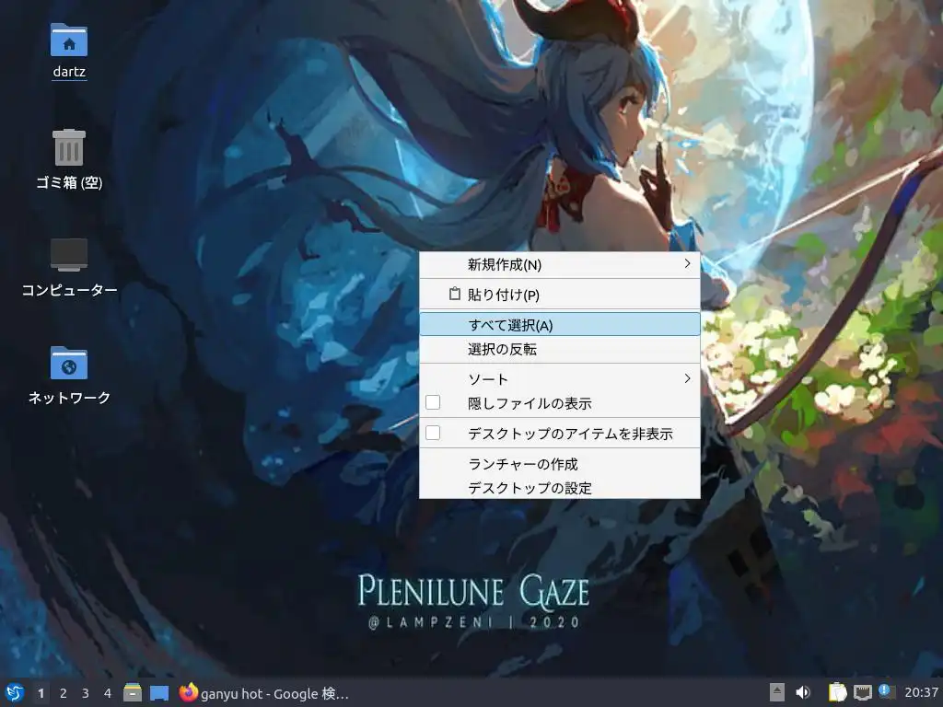This screenshot has height=707, width=943.
Task: Select the ネットワーク folder icon
Action: [68, 363]
